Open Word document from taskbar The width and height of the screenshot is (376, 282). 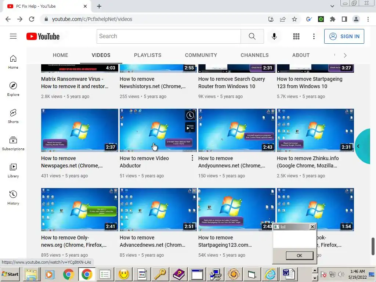[x=289, y=274]
